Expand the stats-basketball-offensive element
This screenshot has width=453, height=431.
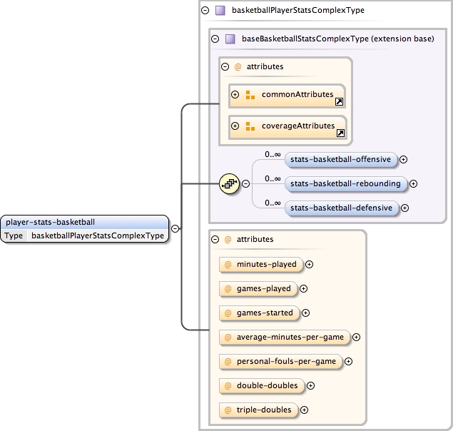tap(404, 160)
